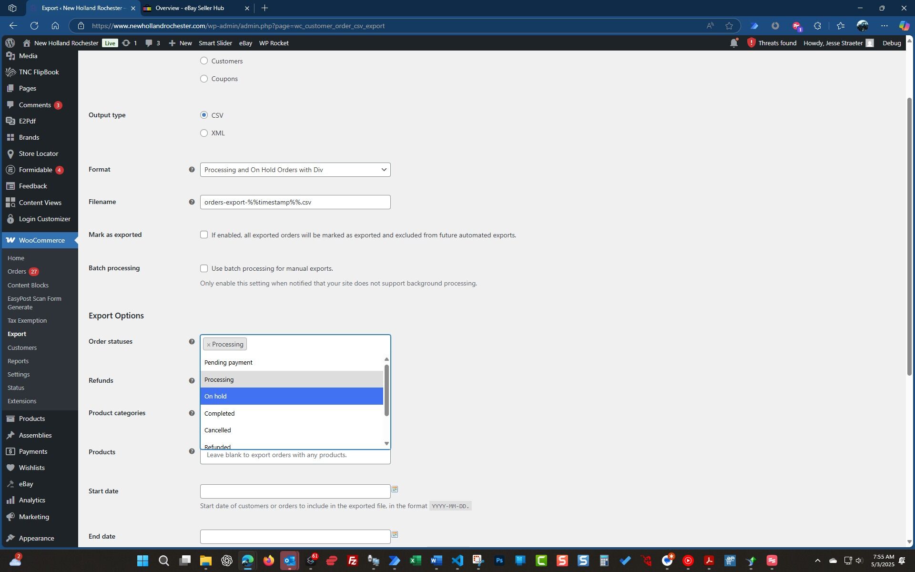Click the WP Rocket admin bar link
The height and width of the screenshot is (572, 915).
[274, 43]
